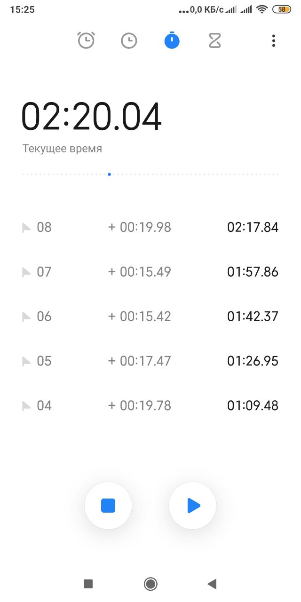Tap the "Текущее время" label

point(62,149)
